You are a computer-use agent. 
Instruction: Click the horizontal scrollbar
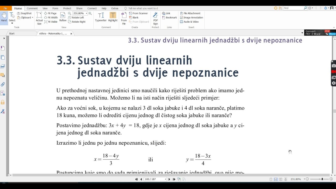click(x=171, y=175)
